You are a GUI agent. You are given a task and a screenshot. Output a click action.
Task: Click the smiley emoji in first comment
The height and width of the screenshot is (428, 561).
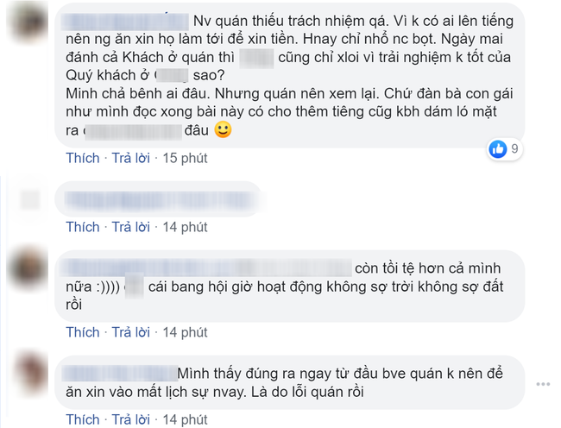pos(223,131)
